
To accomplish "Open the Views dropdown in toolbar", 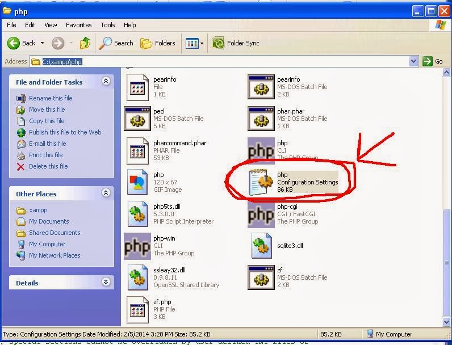I will (x=194, y=44).
